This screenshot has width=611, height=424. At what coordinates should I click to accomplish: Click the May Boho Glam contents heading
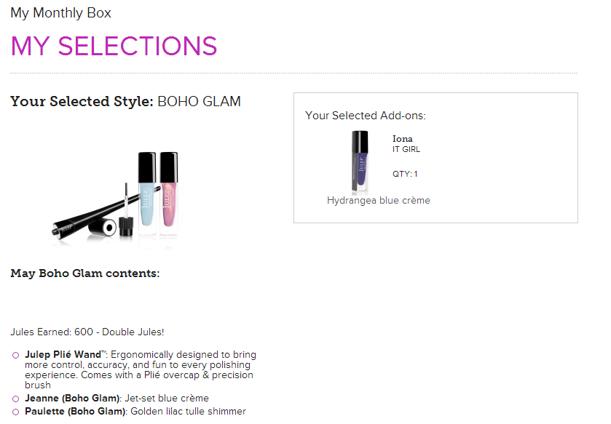point(85,273)
